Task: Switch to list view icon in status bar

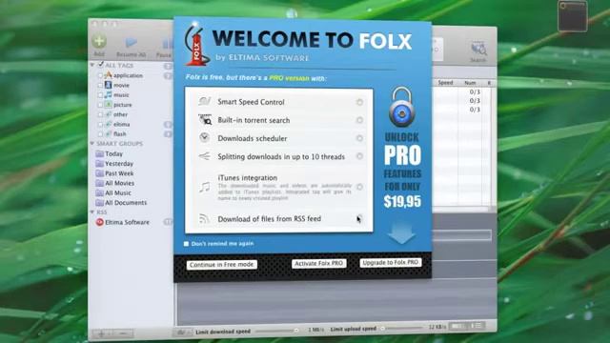Action: point(477,326)
